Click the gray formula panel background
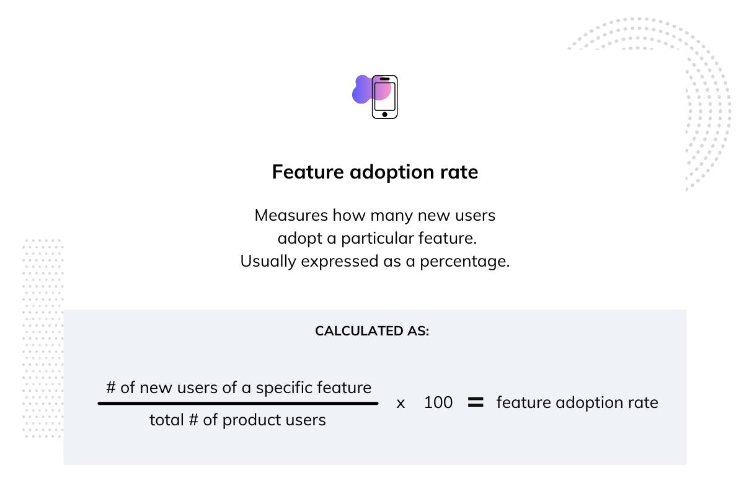This screenshot has width=744, height=496. [374, 387]
